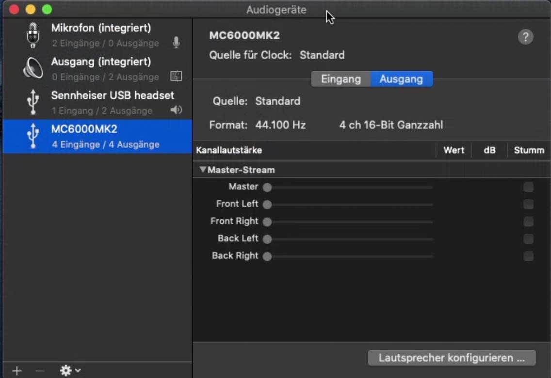Click the speaker icon for Ausgang (integriert)
Viewport: 551px width, 378px height.
pyautogui.click(x=33, y=69)
